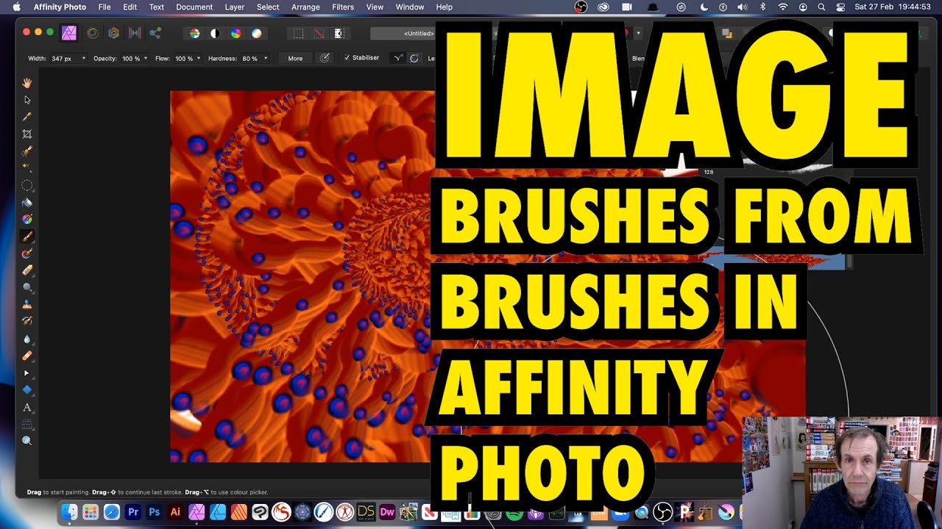Open the Filters menu

click(343, 7)
